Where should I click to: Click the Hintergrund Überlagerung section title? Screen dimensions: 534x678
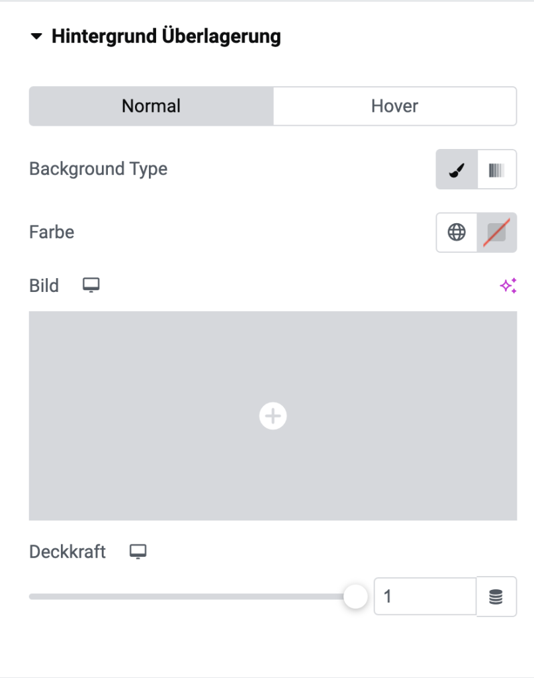(166, 36)
